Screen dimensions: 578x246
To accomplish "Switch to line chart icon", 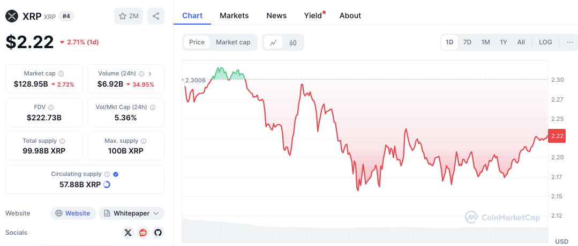I will (x=273, y=42).
